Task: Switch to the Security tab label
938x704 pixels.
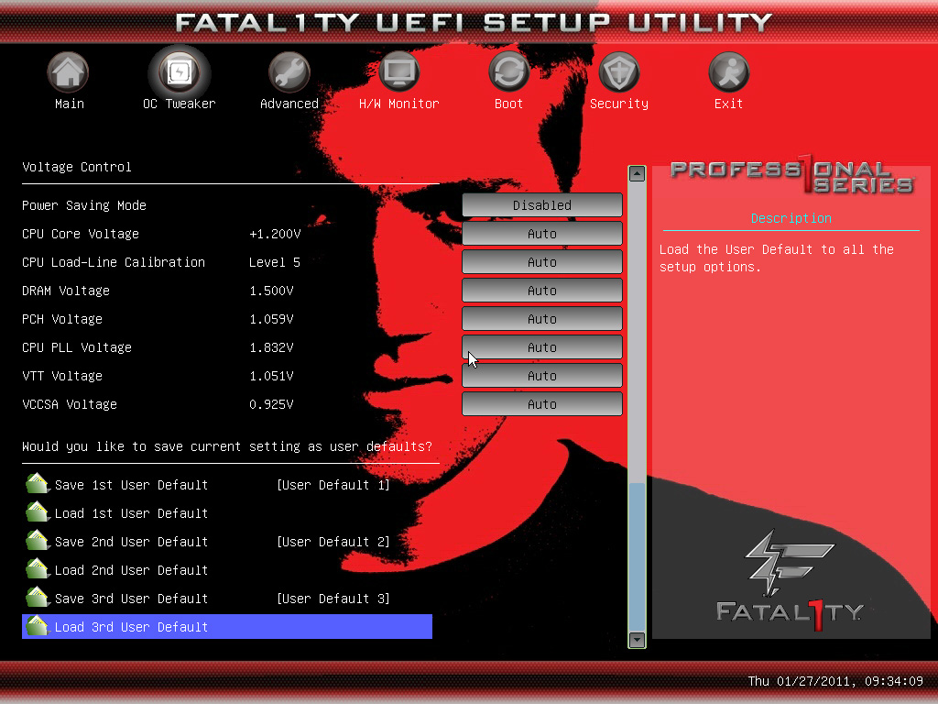Action: tap(619, 104)
